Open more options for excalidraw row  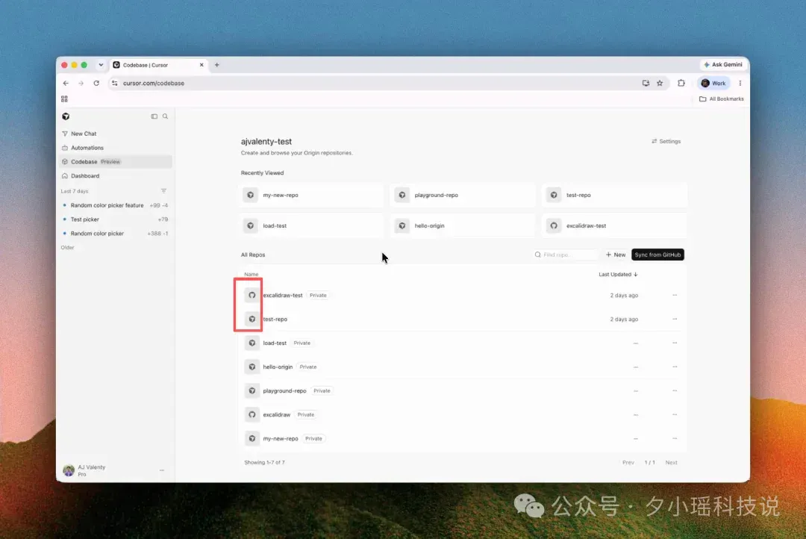[x=675, y=414]
